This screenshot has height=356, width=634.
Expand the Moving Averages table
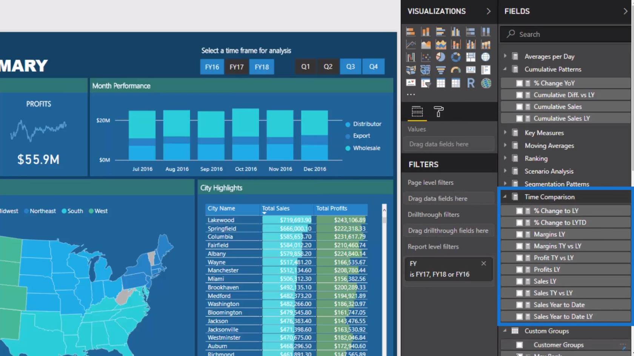click(505, 145)
